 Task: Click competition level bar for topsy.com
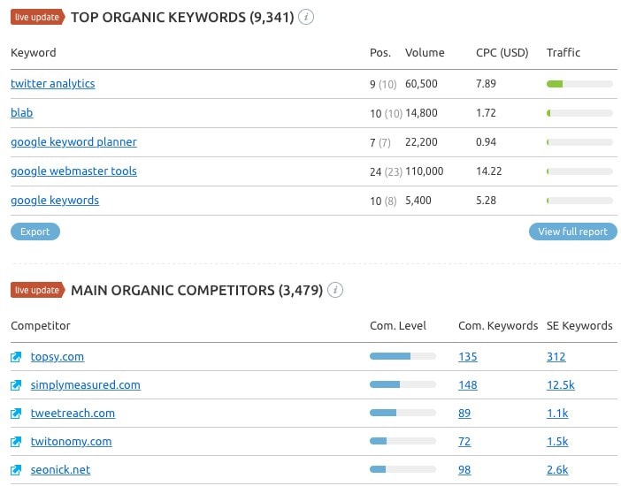[x=402, y=357]
